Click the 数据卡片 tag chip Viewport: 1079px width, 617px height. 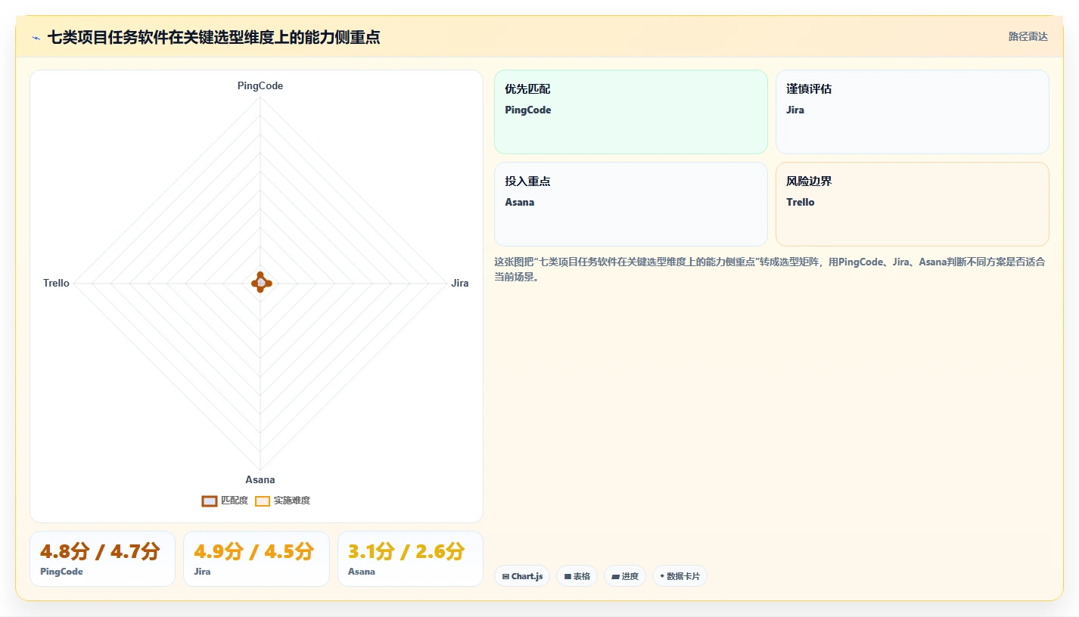pyautogui.click(x=679, y=576)
